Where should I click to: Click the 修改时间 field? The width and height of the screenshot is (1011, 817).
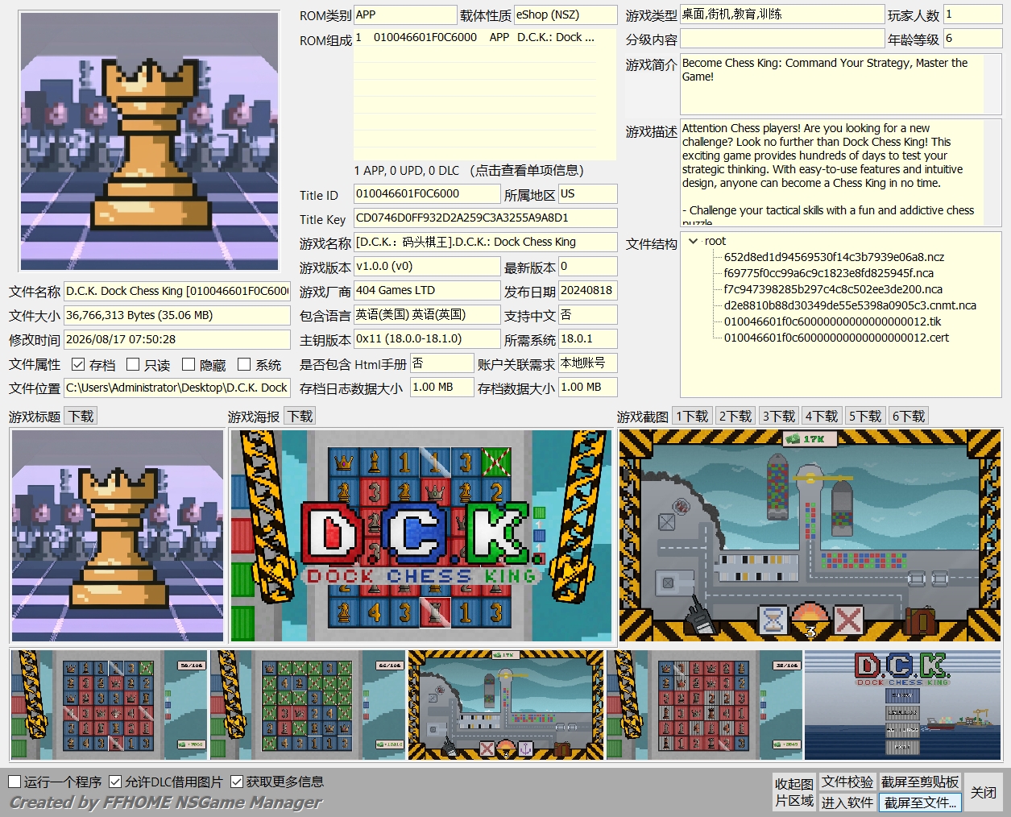coord(177,340)
